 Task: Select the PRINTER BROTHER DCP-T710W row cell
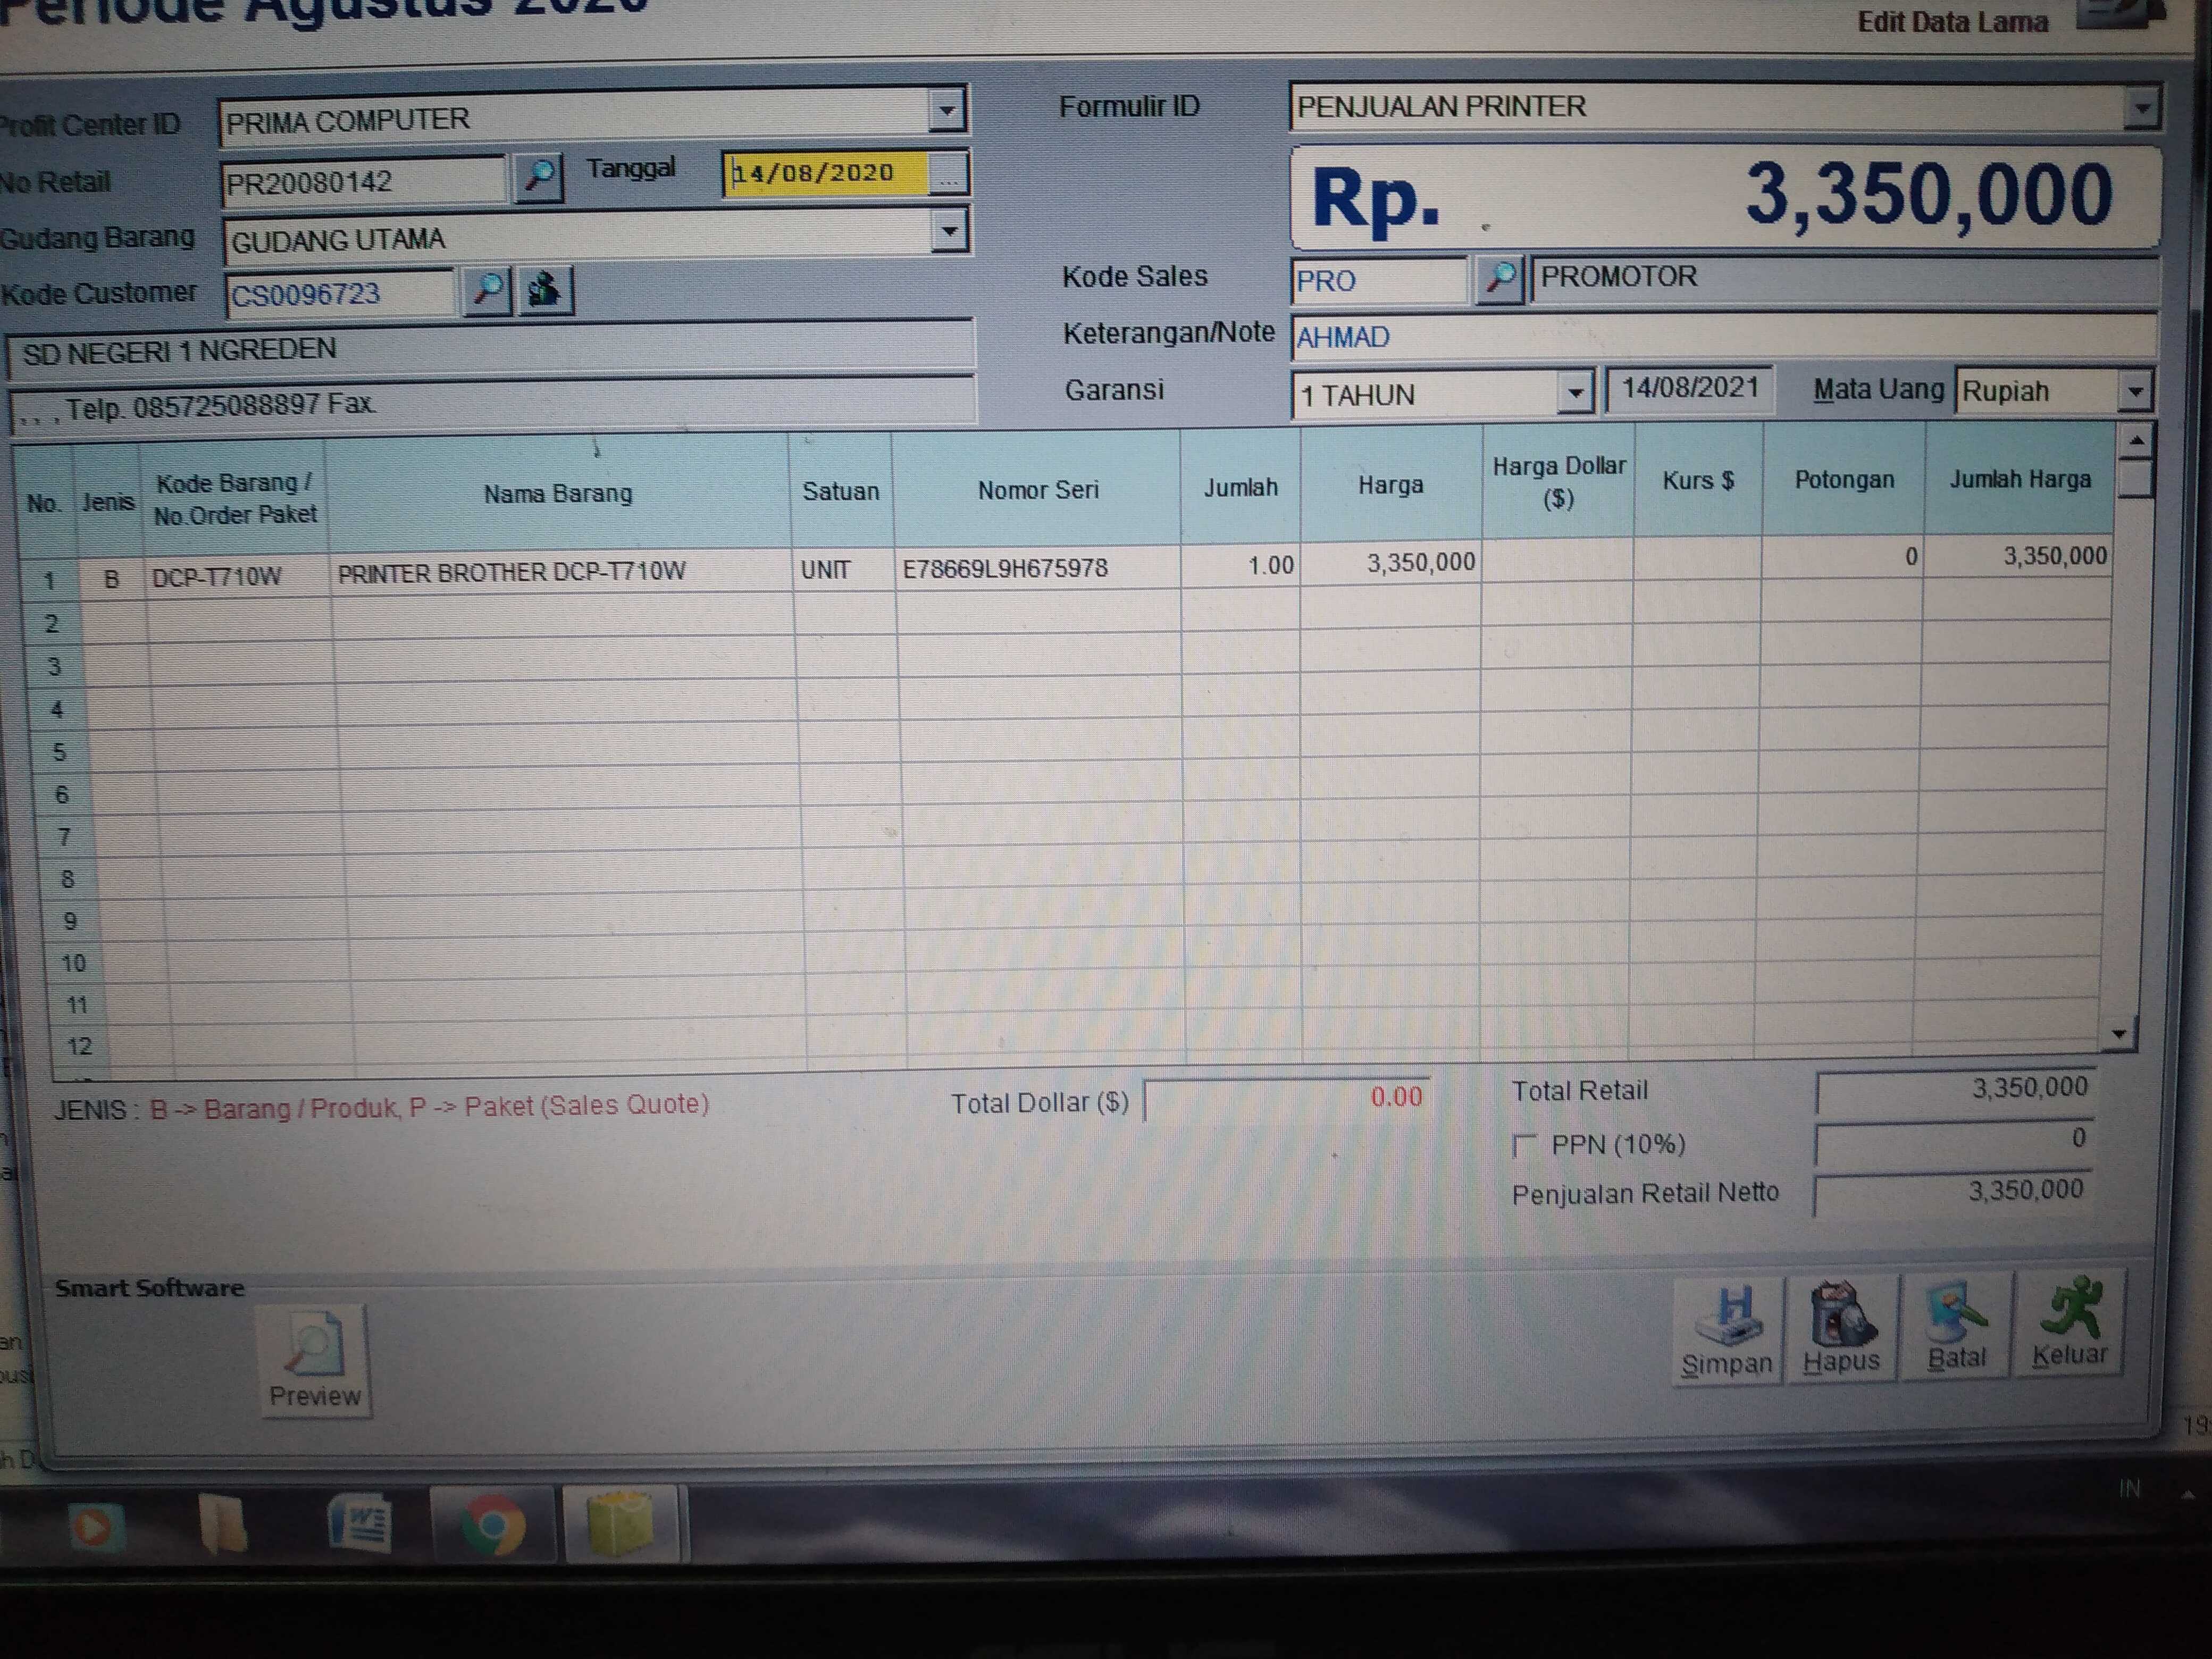point(511,572)
